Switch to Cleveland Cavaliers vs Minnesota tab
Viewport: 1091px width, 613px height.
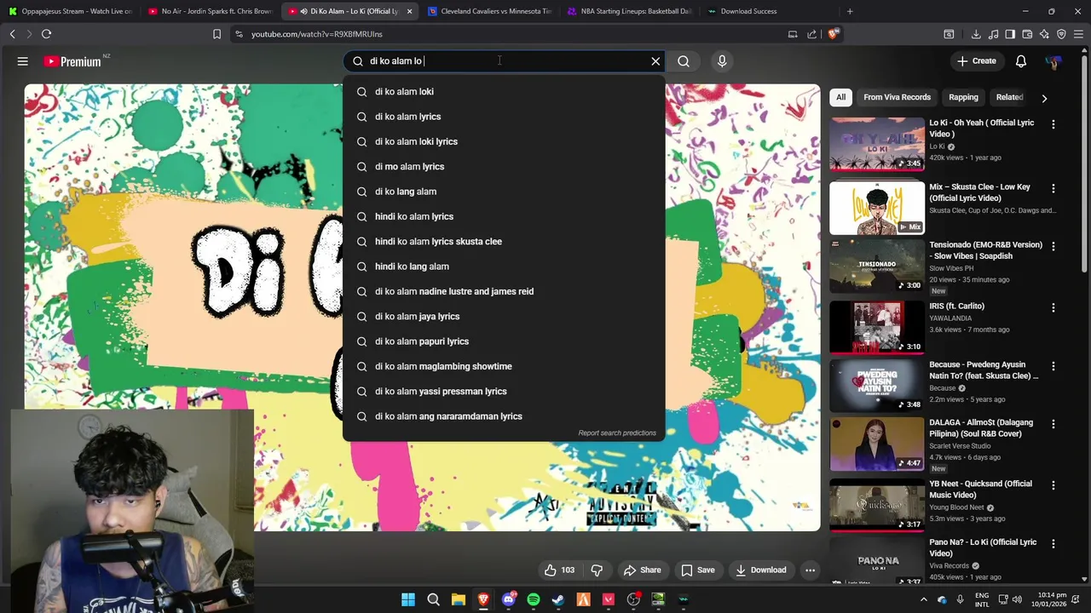490,11
